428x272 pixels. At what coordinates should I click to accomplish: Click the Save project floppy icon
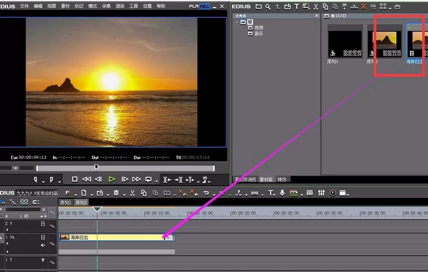pos(116,193)
